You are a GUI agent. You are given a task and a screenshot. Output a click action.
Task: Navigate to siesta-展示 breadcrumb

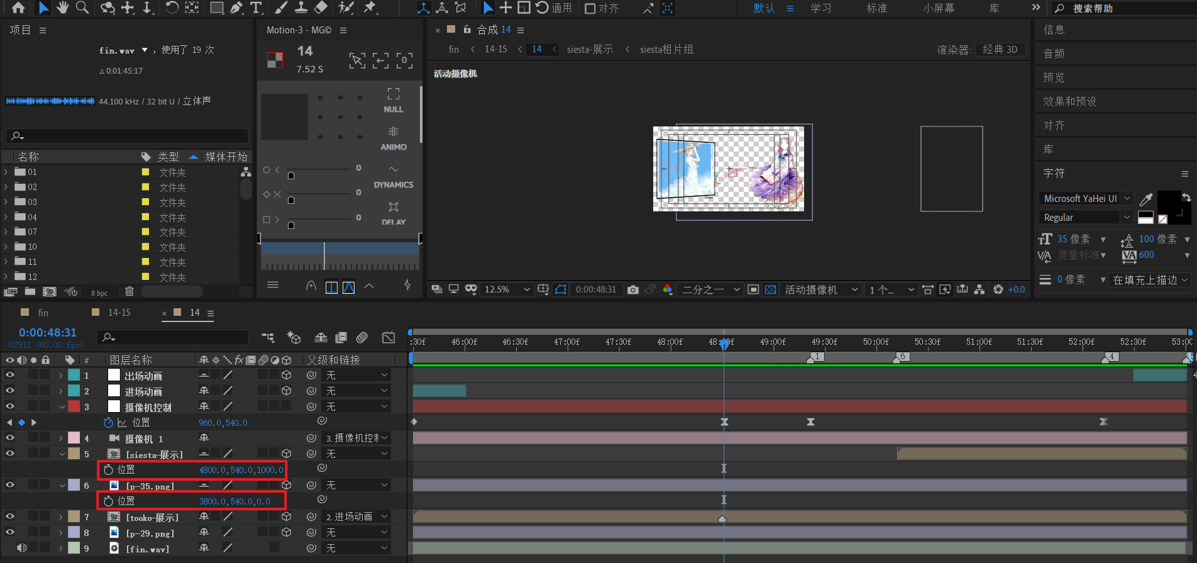[x=590, y=49]
